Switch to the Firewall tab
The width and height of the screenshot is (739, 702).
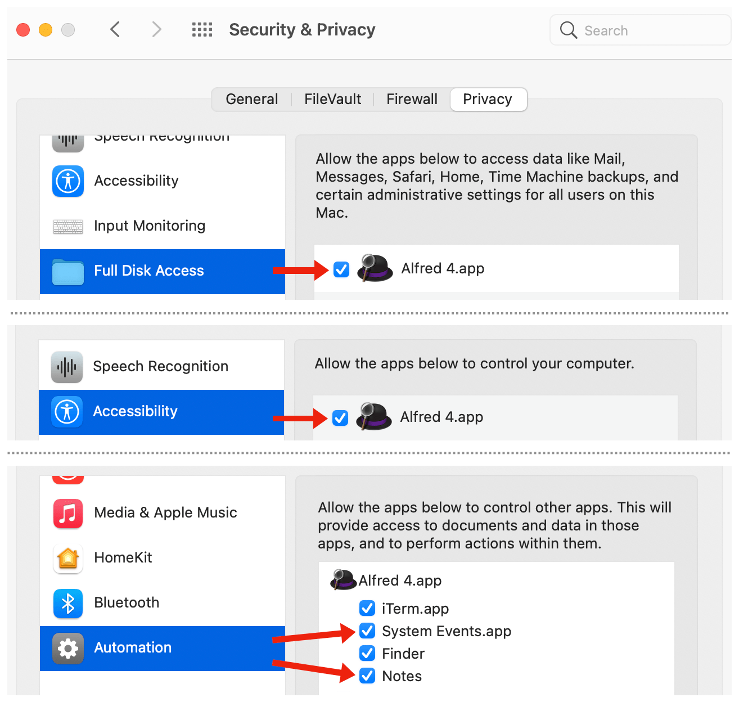click(412, 100)
